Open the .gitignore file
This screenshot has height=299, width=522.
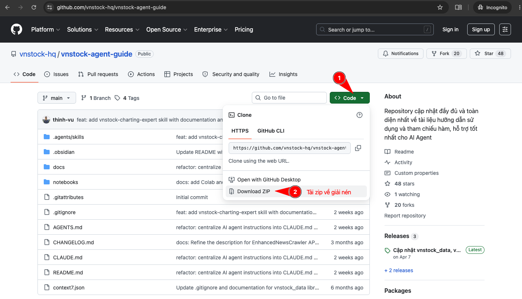(64, 212)
